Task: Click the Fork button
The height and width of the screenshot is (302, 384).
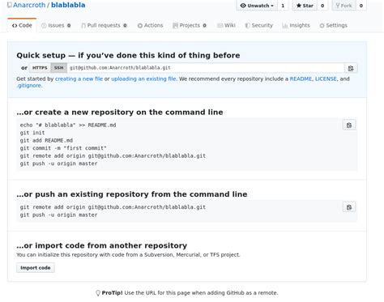Action: pos(343,6)
